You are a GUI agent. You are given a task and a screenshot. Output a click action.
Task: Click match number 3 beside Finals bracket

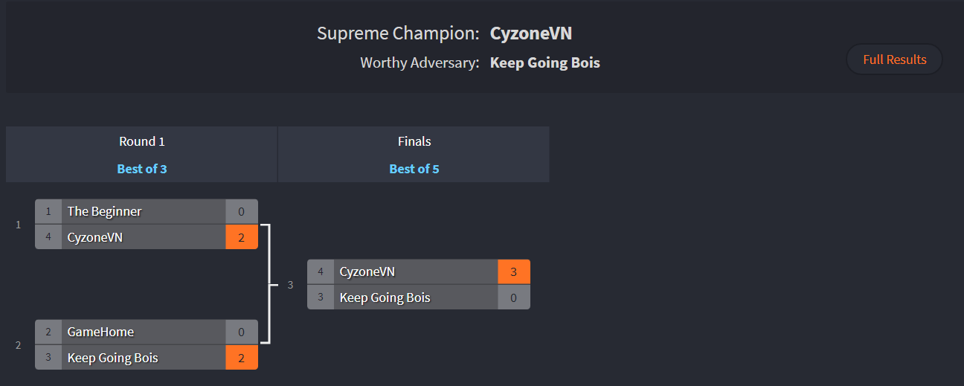[291, 285]
